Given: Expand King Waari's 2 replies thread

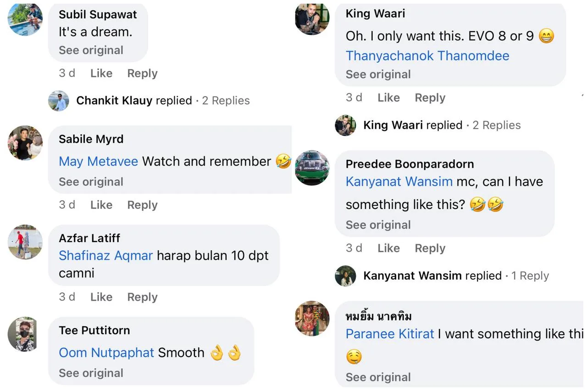Looking at the screenshot, I should [497, 125].
